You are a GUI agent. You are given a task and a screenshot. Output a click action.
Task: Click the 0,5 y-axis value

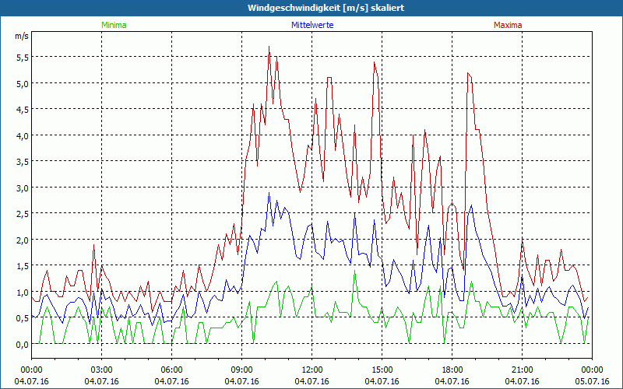[x=23, y=318]
